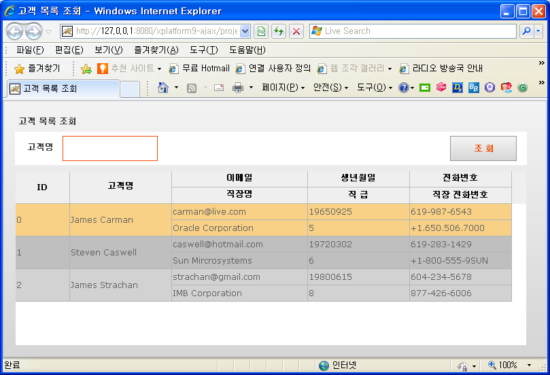Viewport: 550px width, 375px height.
Task: Click the Print icon in command bar
Action: 238,88
